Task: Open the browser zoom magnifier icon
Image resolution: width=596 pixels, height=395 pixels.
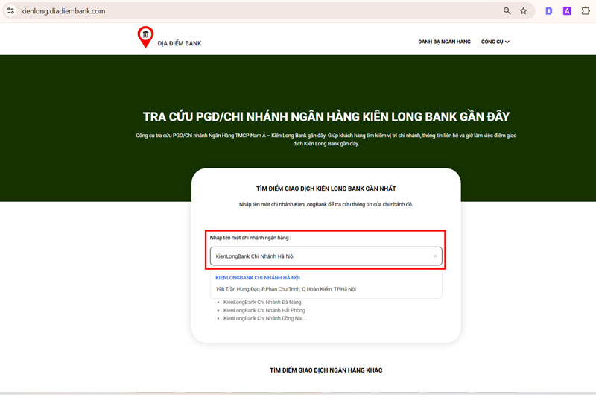Action: tap(507, 11)
